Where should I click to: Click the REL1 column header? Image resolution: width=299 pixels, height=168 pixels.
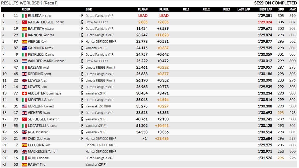186,9
